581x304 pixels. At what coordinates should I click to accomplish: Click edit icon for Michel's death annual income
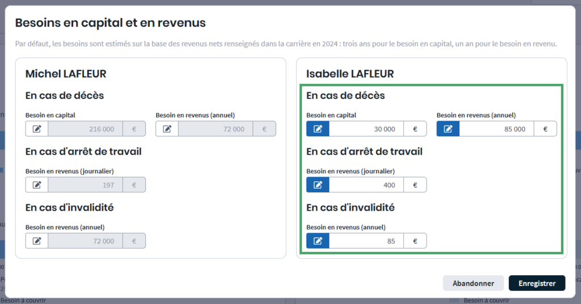(167, 129)
